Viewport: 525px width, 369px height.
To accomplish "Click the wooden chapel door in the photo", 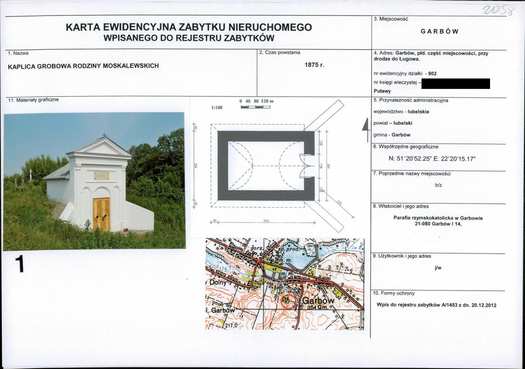I will click(101, 214).
